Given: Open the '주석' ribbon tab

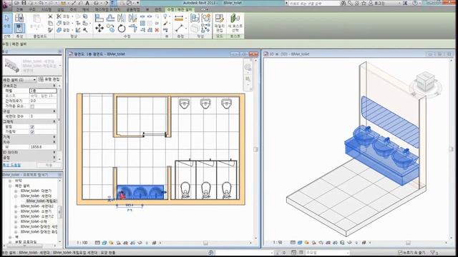Looking at the screenshot, I should point(73,9).
